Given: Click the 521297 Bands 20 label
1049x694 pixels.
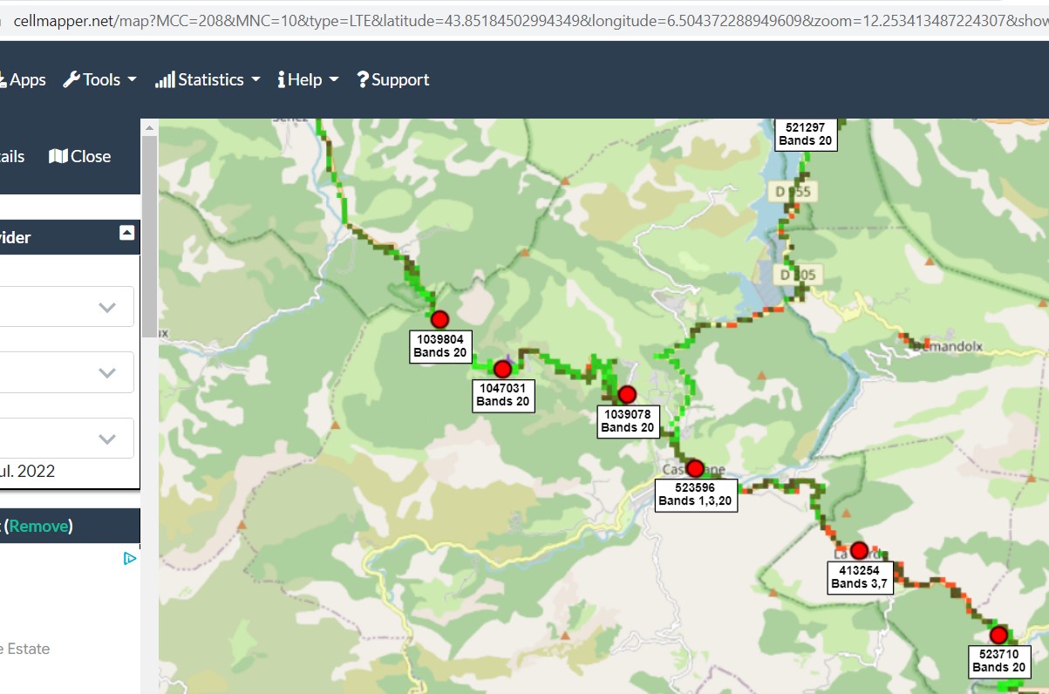Looking at the screenshot, I should [806, 134].
